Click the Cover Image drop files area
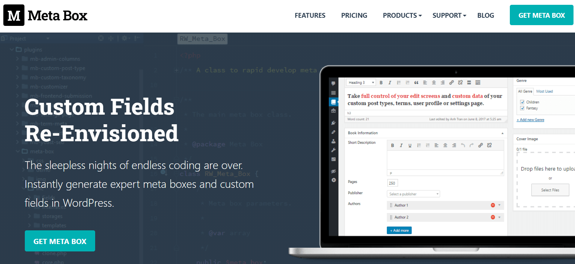The width and height of the screenshot is (575, 264). pyautogui.click(x=546, y=180)
